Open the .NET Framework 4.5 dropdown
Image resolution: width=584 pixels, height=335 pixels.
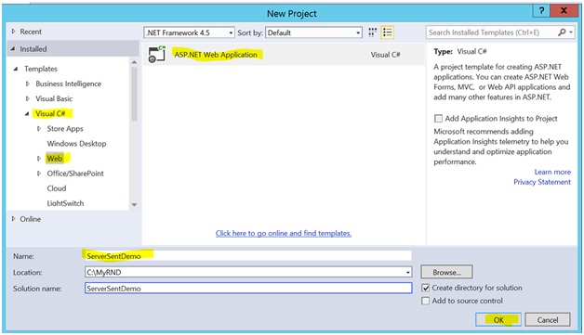[x=189, y=32]
